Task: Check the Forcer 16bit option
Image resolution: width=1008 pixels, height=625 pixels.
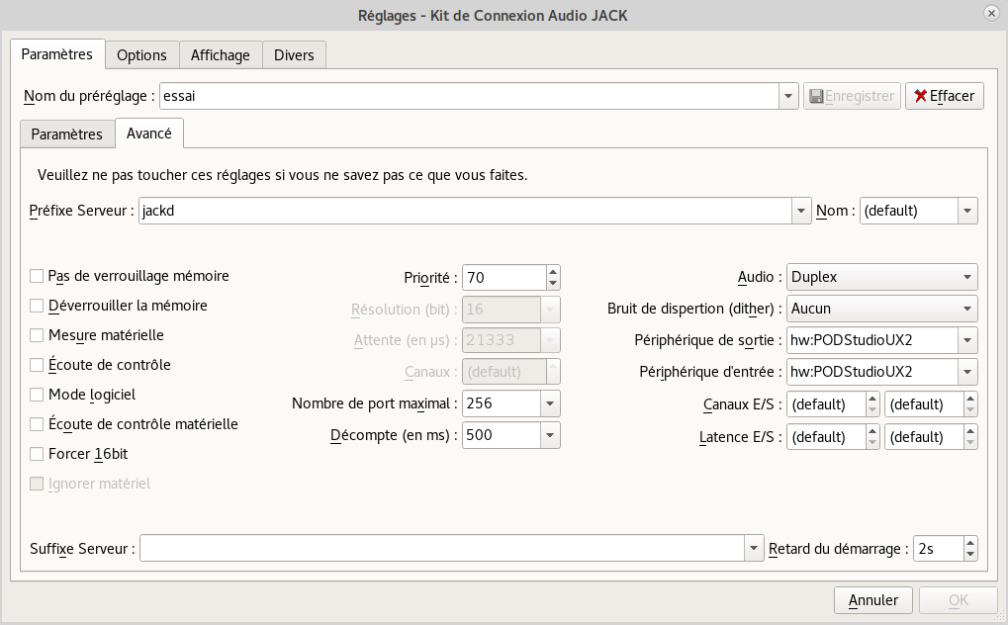Action: point(38,454)
